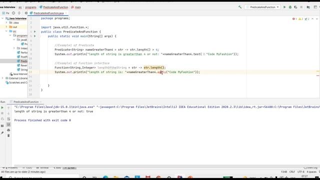Open the String class file in tree
The height and width of the screenshot is (180, 320).
pyautogui.click(x=22, y=70)
